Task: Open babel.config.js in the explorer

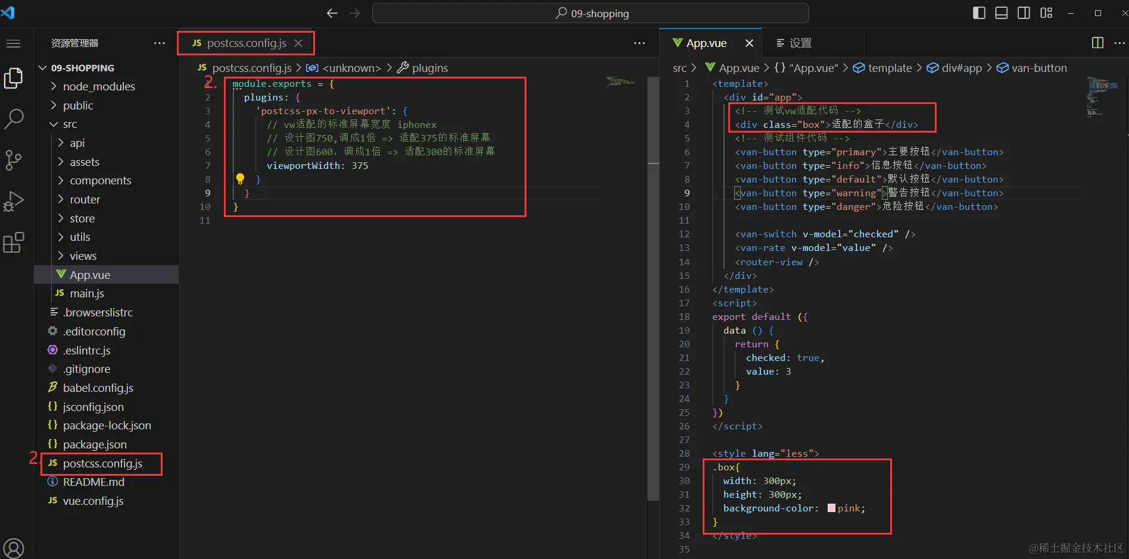Action: pos(107,388)
